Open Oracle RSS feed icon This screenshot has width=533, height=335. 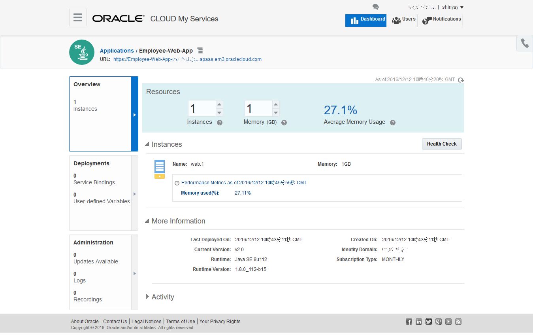click(458, 322)
